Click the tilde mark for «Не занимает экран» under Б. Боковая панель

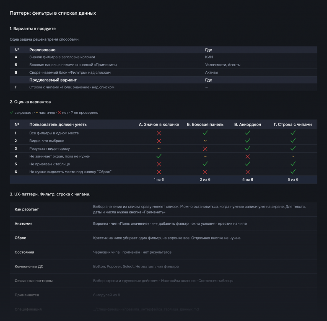pos(205,157)
